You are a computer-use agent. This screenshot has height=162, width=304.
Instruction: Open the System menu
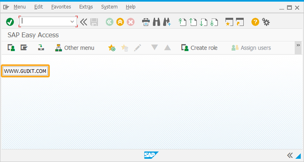(x=109, y=7)
